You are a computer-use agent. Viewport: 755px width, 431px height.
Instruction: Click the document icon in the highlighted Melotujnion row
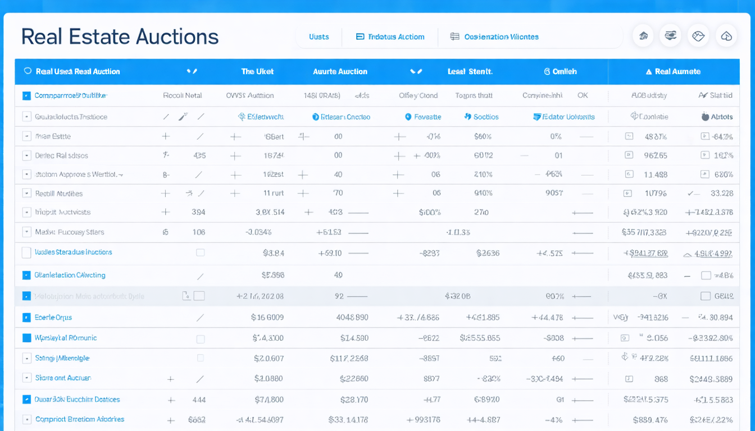coord(186,296)
